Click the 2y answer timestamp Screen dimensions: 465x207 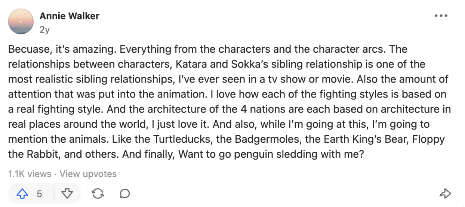pos(44,30)
